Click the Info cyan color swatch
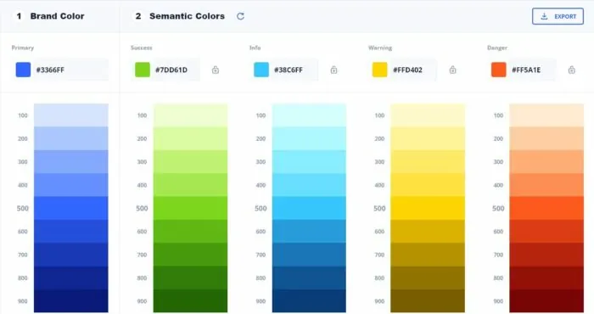 pos(261,70)
